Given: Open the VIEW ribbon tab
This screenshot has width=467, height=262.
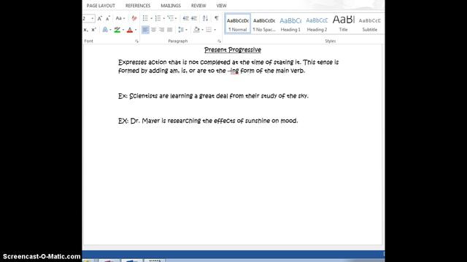Looking at the screenshot, I should pos(221,6).
